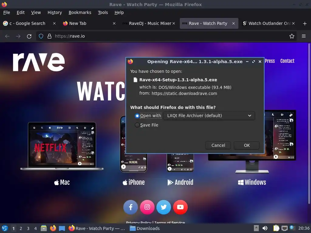Open a new tab

click(x=305, y=23)
